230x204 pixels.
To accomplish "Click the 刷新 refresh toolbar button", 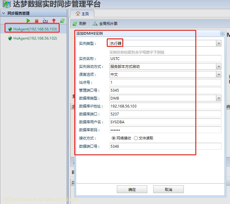I will pos(79,24).
